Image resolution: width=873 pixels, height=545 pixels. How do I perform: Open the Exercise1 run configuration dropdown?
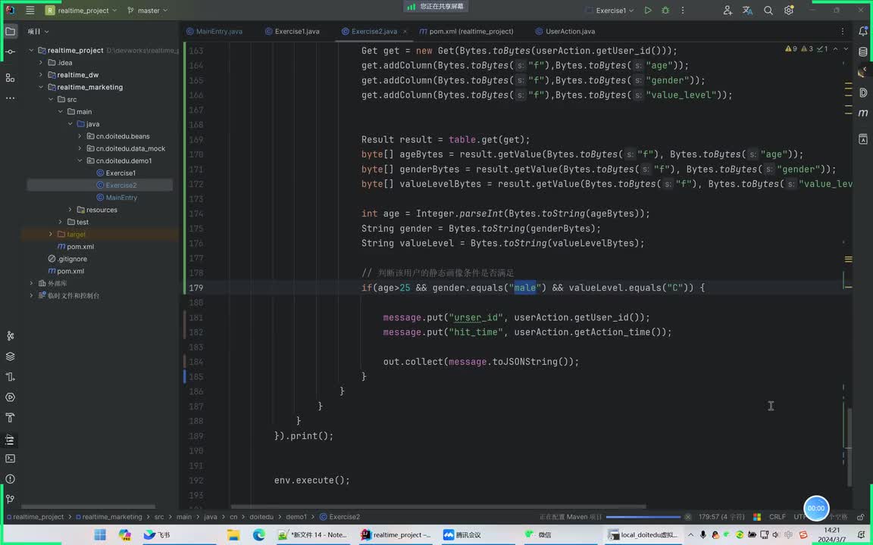(610, 11)
